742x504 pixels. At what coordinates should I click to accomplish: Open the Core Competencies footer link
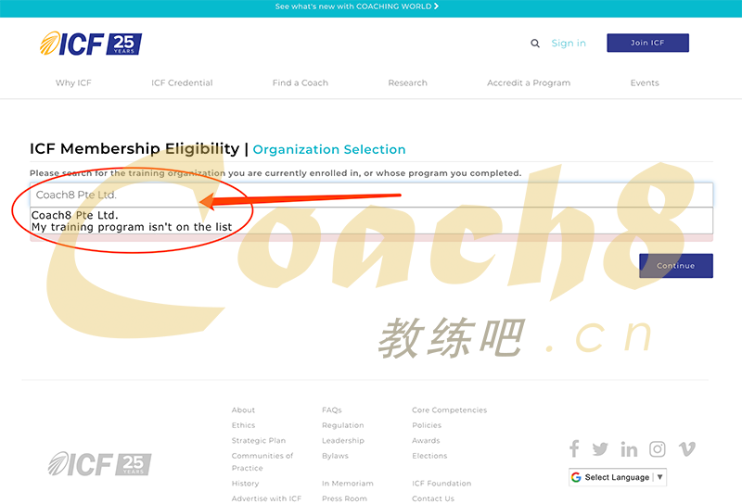449,410
